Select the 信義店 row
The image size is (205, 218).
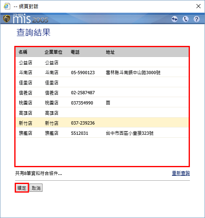coord(102,93)
